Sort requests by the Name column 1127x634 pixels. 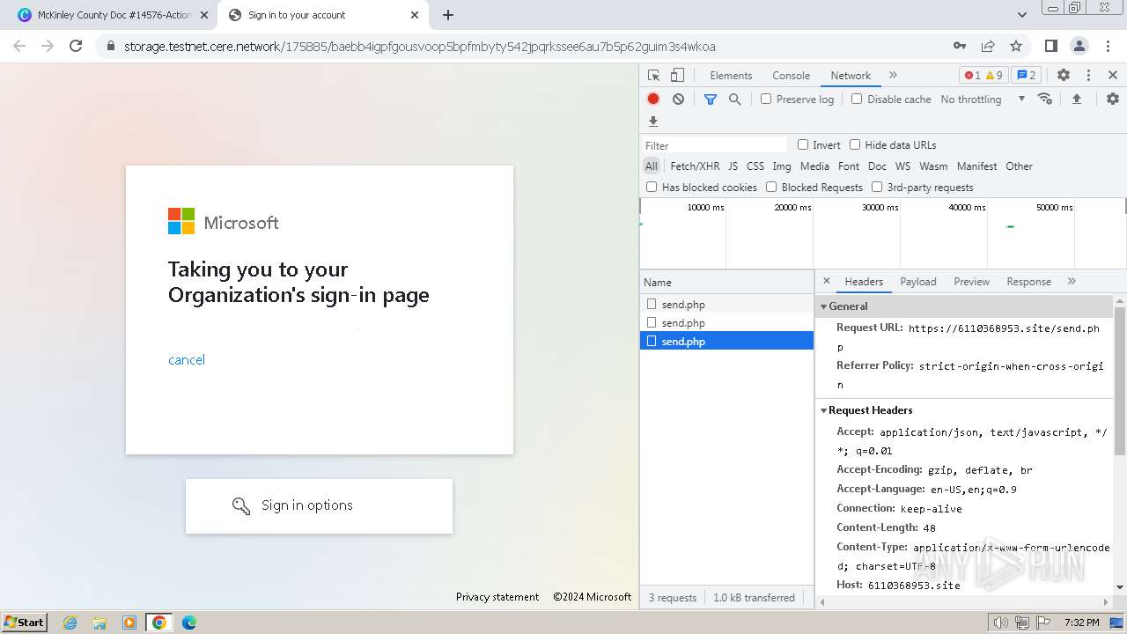(726, 283)
